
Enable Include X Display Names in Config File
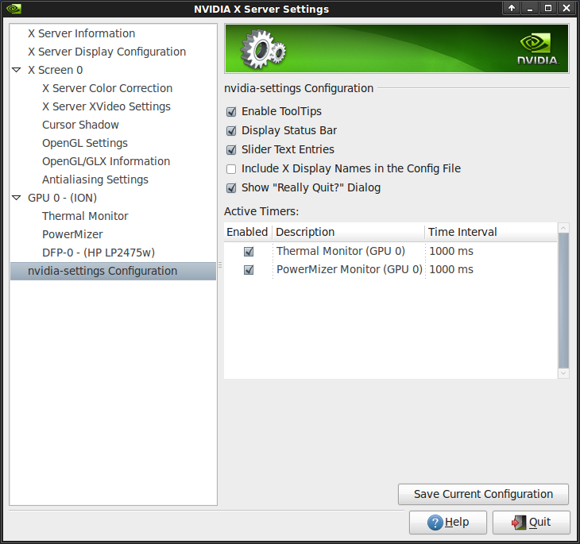point(231,169)
